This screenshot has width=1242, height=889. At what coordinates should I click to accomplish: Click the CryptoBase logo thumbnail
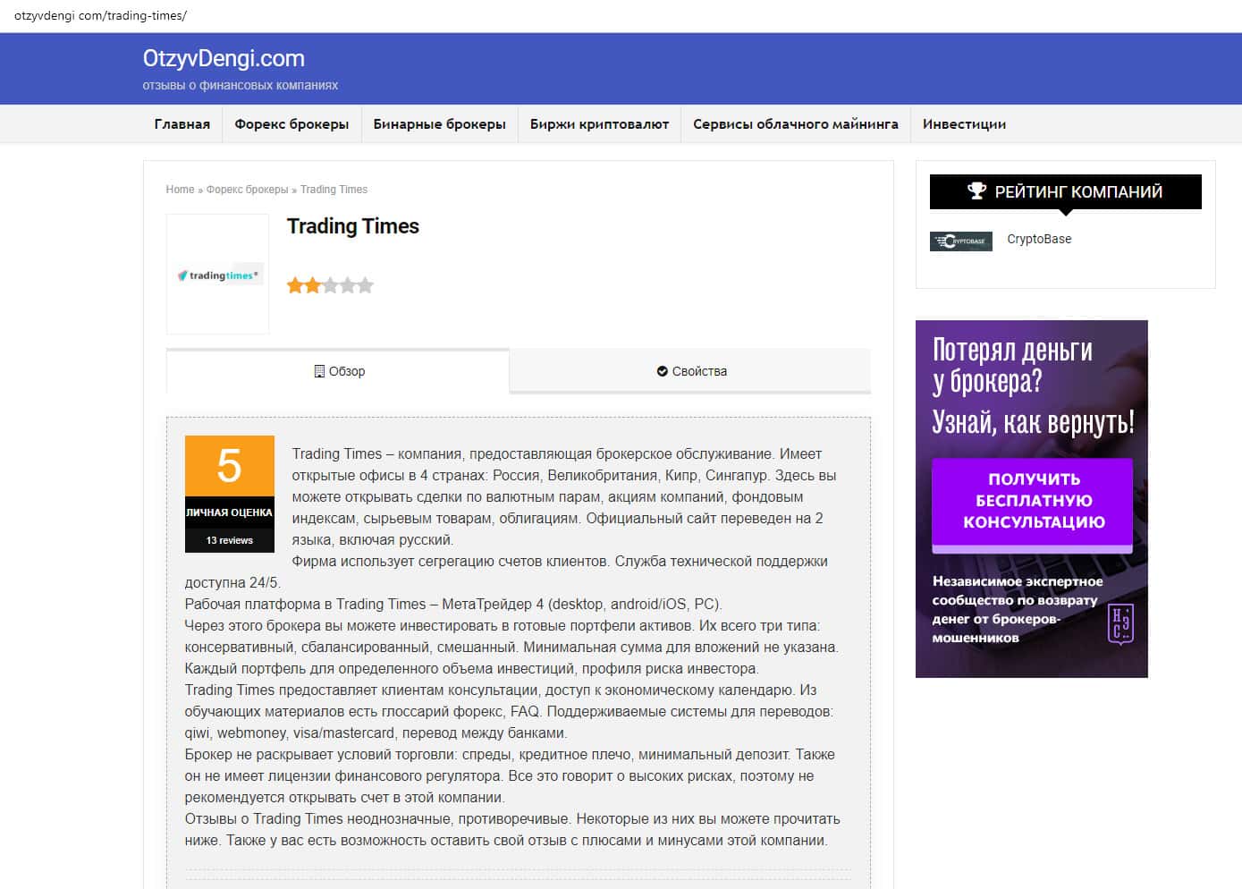(x=961, y=241)
